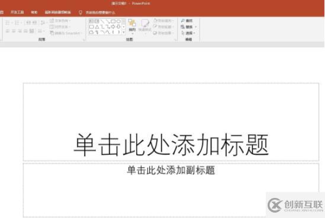Open the text direction dropdown
The width and height of the screenshot is (325, 218).
(x=60, y=21)
